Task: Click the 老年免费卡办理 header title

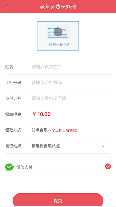Action: click(58, 7)
